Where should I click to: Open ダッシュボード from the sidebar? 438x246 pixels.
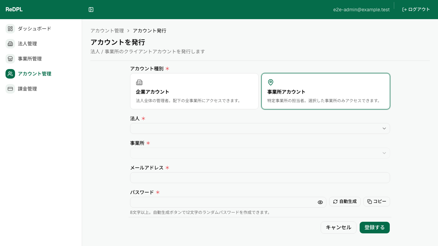tap(35, 29)
